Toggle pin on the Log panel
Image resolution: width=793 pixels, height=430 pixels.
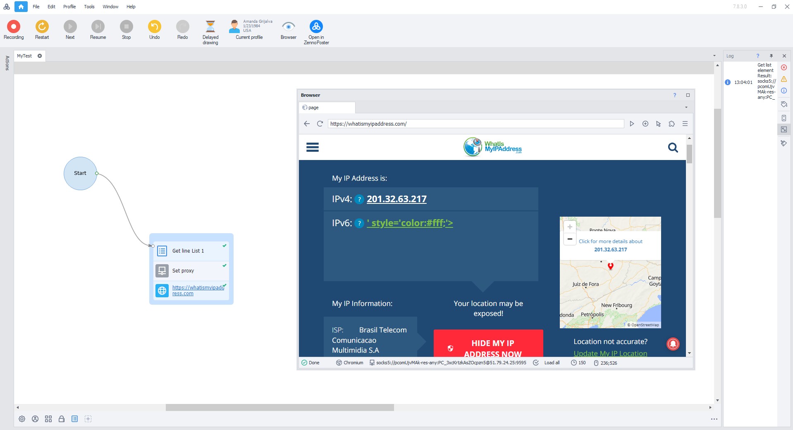coord(771,56)
